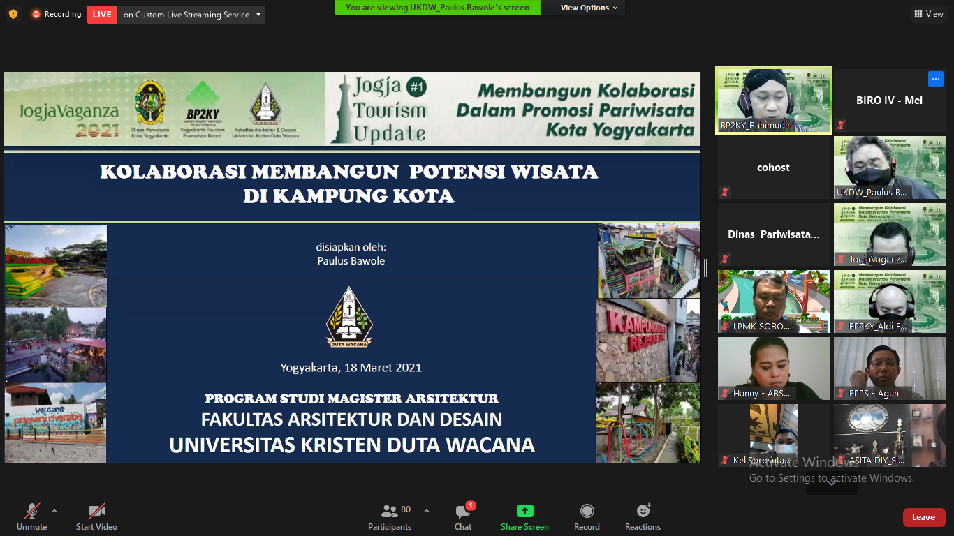Open the Reactions menu
Viewport: 954px width, 536px height.
pyautogui.click(x=643, y=516)
